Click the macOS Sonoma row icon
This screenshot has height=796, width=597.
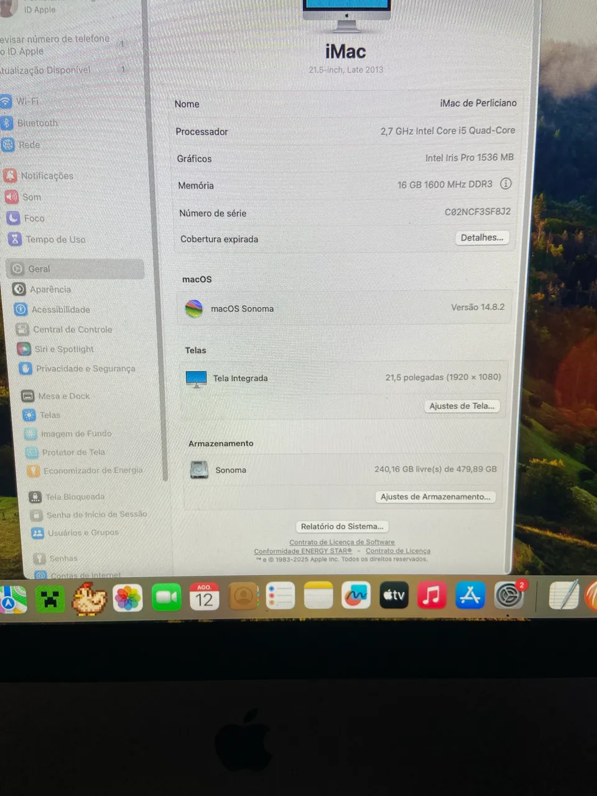coord(194,308)
